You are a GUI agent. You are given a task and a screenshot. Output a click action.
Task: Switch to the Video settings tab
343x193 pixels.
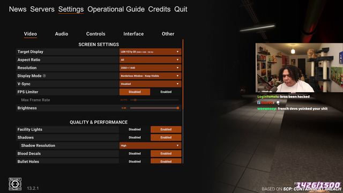[x=31, y=34]
